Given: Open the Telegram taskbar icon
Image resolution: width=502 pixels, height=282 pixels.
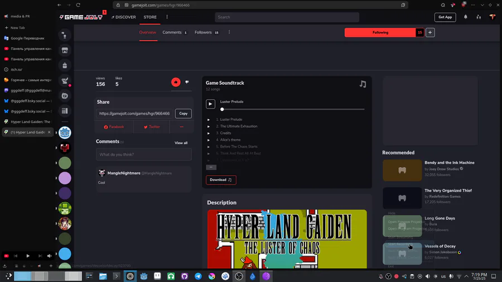Looking at the screenshot, I should 198,276.
